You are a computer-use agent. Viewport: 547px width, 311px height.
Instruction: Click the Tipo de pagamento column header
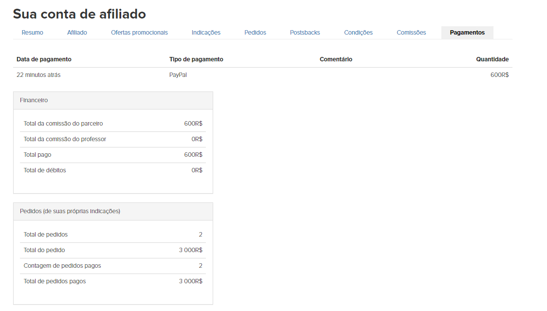tap(196, 59)
